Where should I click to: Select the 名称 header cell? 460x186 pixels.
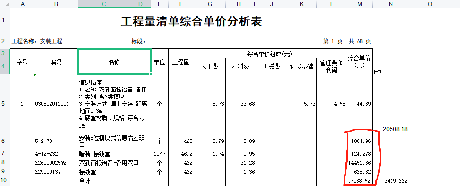(x=114, y=62)
